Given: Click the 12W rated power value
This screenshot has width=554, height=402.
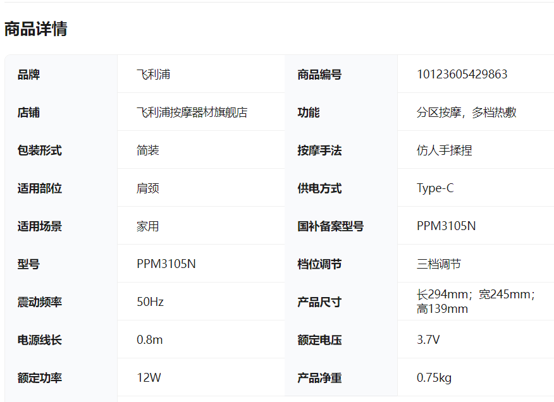Looking at the screenshot, I should pos(149,378).
